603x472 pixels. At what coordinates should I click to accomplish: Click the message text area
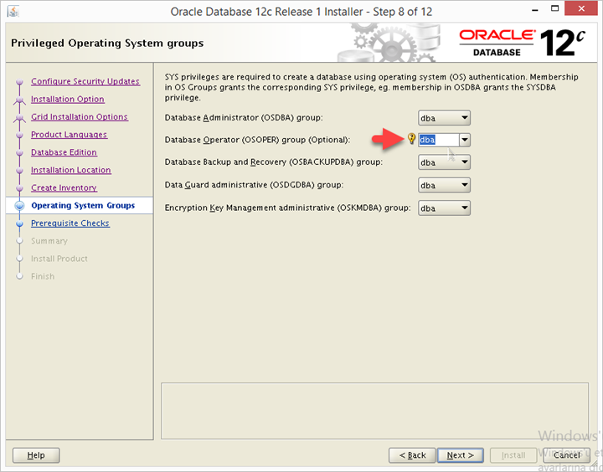click(x=374, y=411)
